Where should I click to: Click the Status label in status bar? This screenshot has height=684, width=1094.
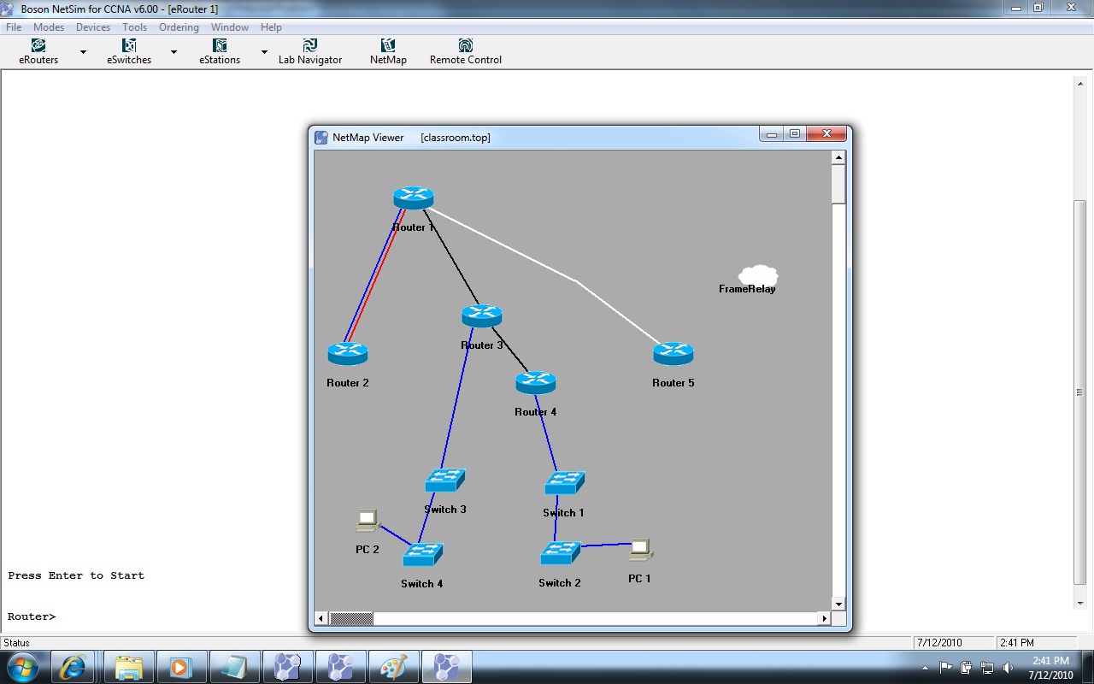click(16, 643)
